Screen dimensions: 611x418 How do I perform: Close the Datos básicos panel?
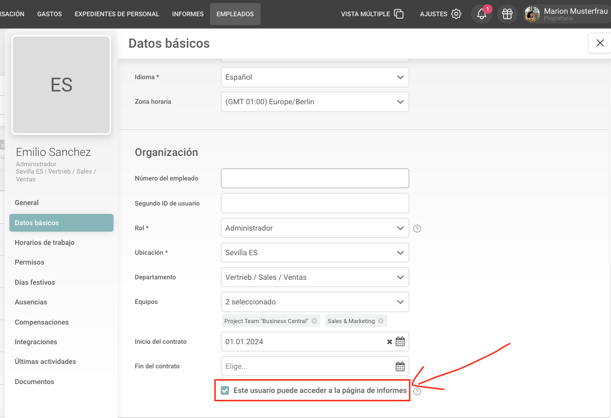tap(600, 43)
